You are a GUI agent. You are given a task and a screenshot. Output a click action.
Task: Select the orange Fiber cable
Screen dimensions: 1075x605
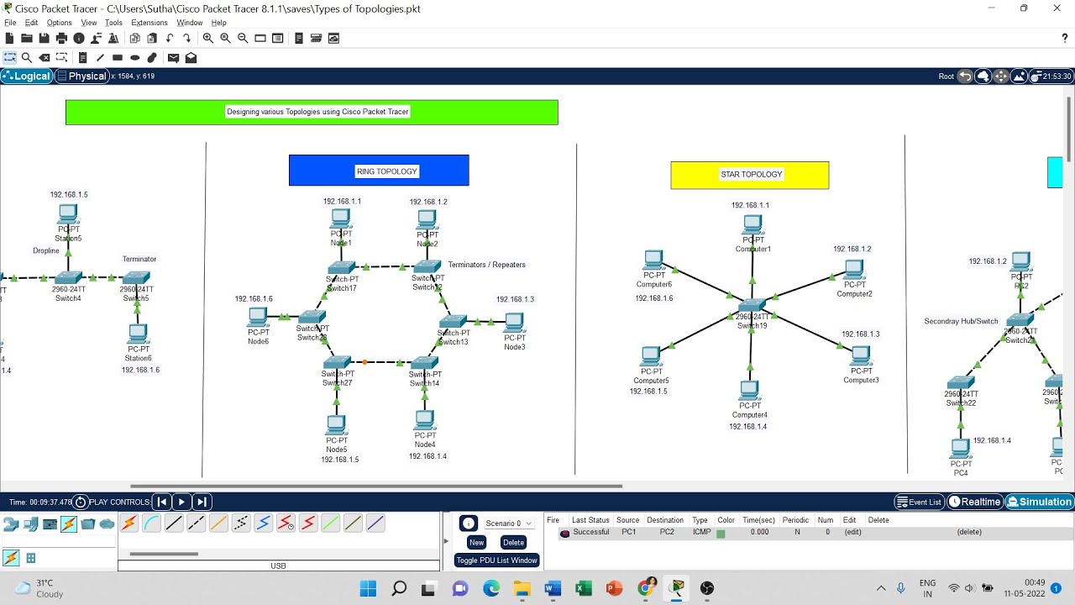(x=218, y=523)
